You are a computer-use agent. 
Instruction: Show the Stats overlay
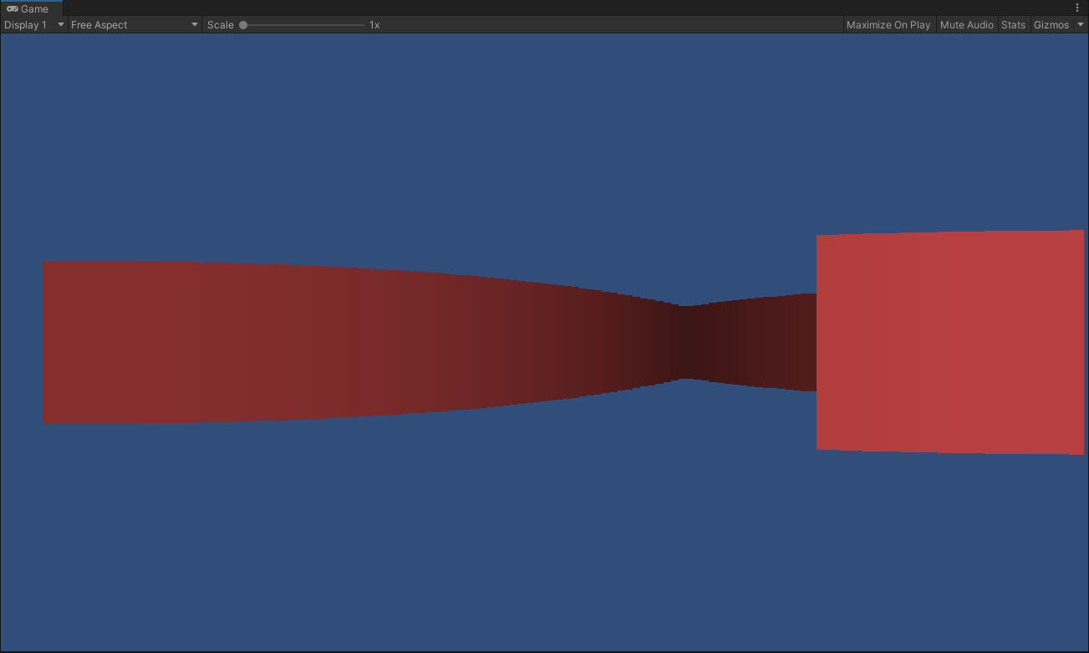point(1013,25)
